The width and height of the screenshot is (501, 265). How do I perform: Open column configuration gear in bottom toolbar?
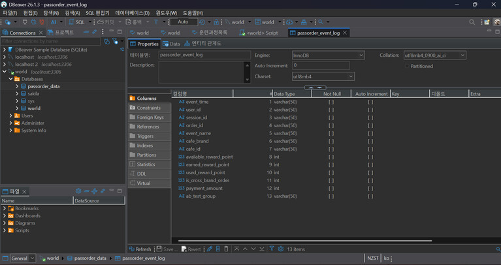(x=281, y=249)
